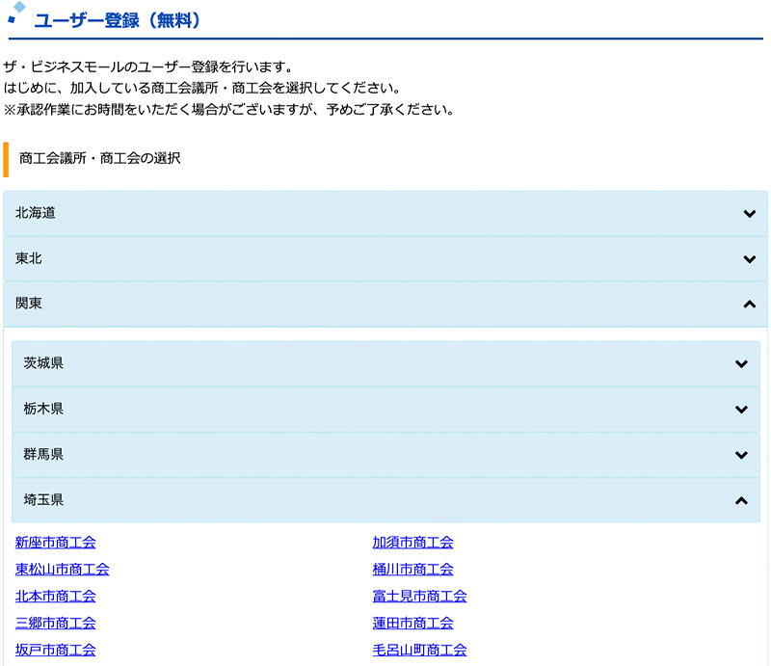Click the 富士見市商工会 link
Viewport: 771px width, 666px height.
[420, 597]
